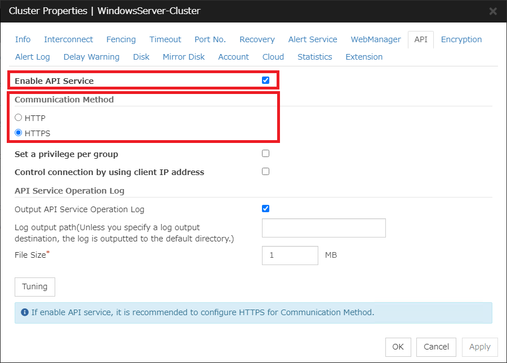This screenshot has height=363, width=507.
Task: Open the Tuning dialog
Action: point(34,287)
